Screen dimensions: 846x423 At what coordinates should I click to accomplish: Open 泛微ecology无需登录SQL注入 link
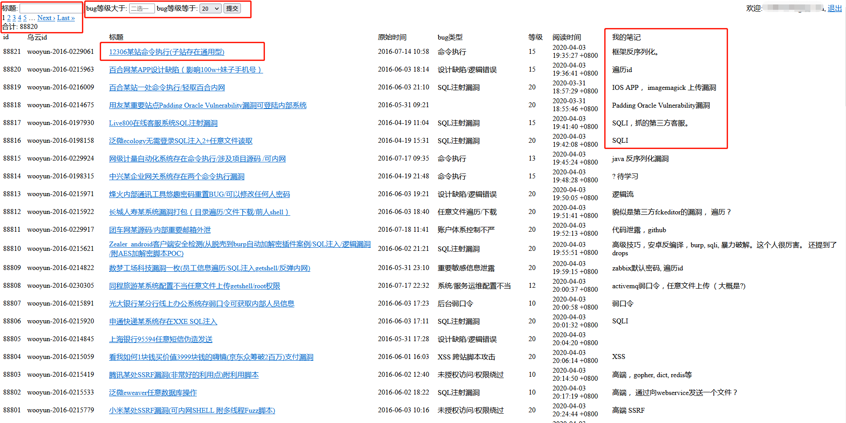(181, 141)
